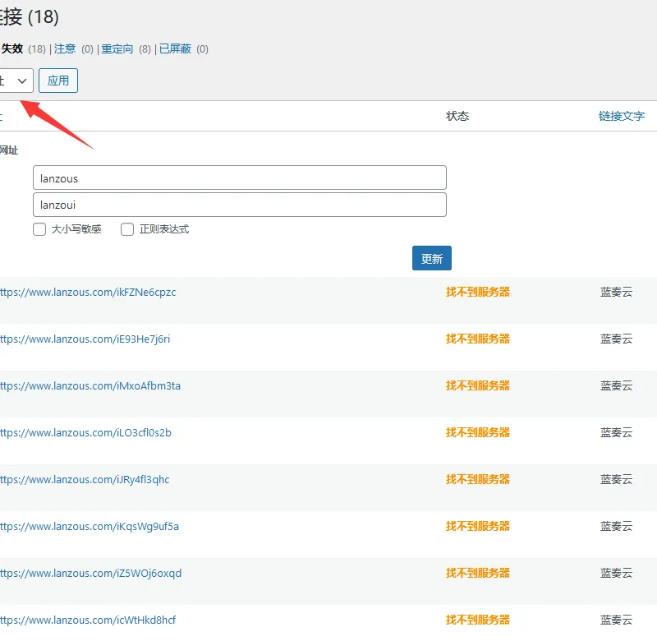
Task: Click the 状态 column header
Action: (457, 116)
